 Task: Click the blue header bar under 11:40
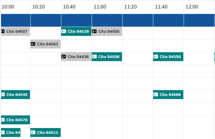(x=168, y=20)
